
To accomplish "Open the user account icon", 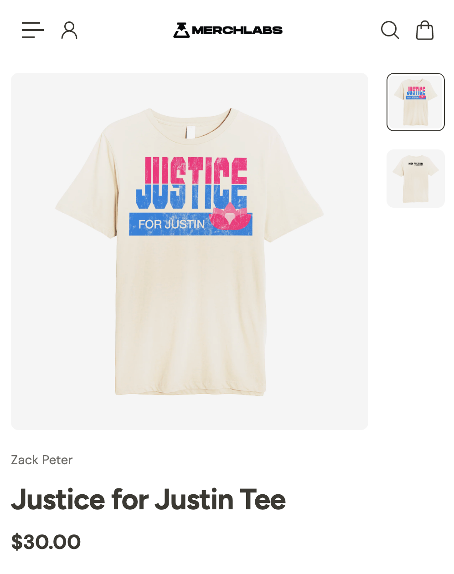I will tap(69, 30).
